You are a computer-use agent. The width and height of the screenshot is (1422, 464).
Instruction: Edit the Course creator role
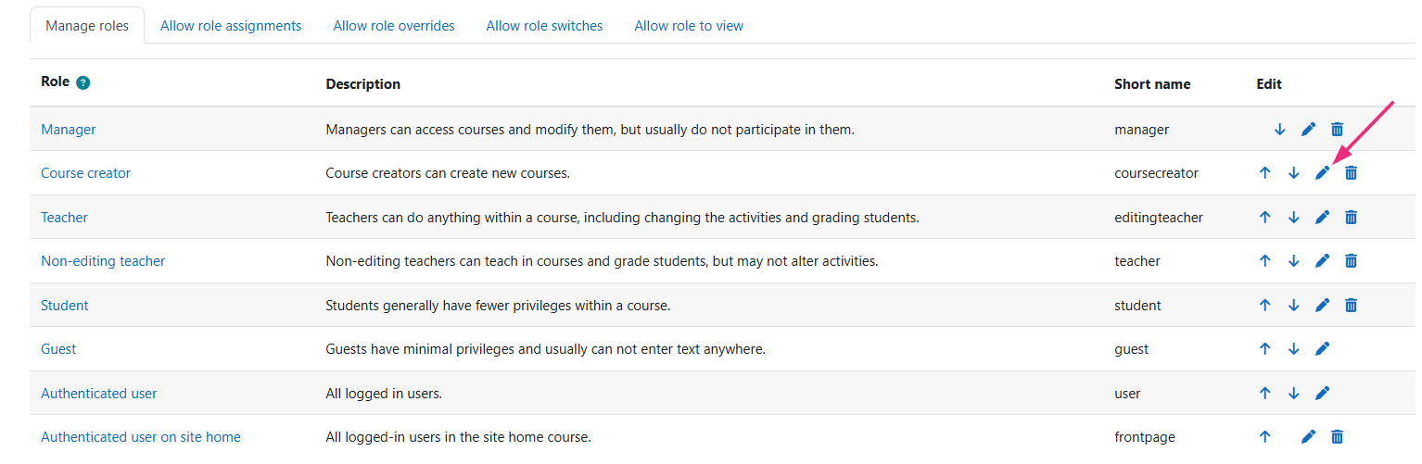click(x=1323, y=173)
